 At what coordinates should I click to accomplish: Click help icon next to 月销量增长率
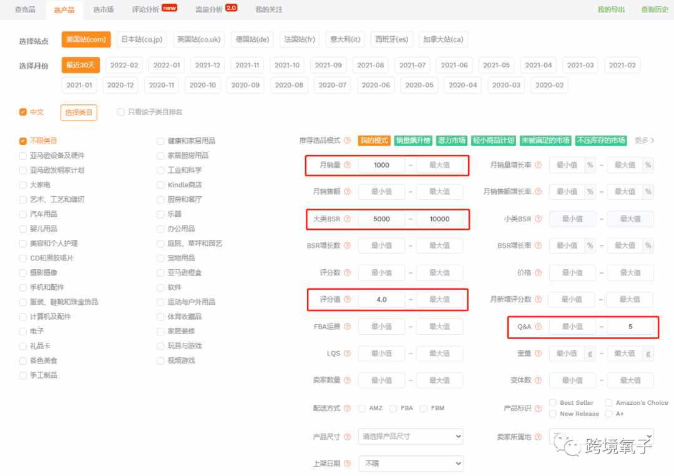pos(538,165)
